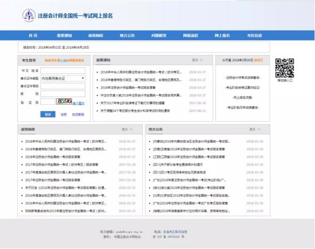
Task: Click 换个图片 to refresh the captcha
Action: click(79, 103)
